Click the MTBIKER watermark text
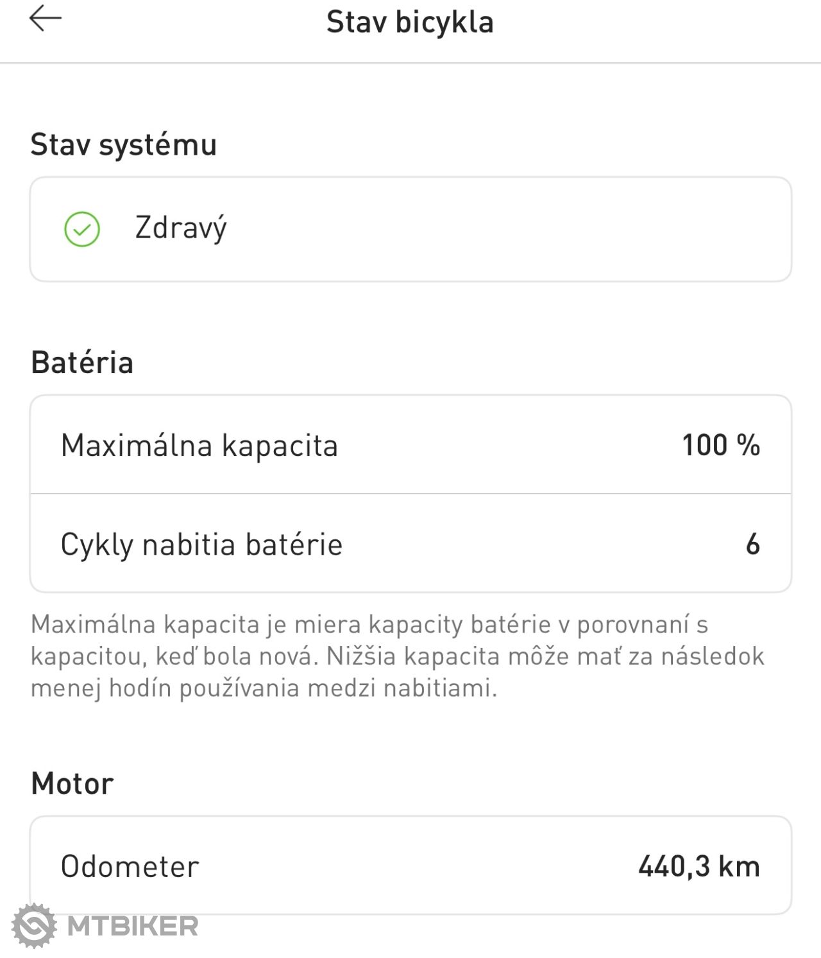This screenshot has height=958, width=821. tap(133, 926)
